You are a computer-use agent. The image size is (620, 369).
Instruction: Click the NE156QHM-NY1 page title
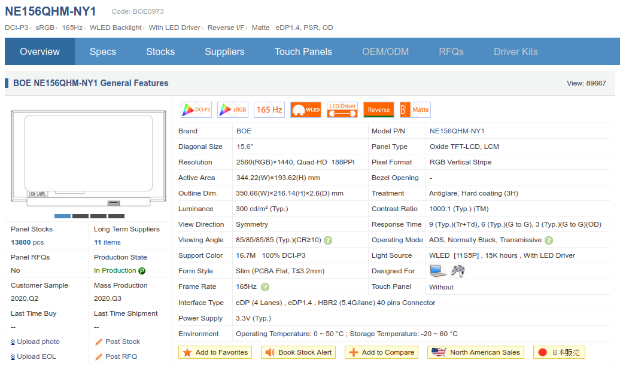click(x=51, y=11)
